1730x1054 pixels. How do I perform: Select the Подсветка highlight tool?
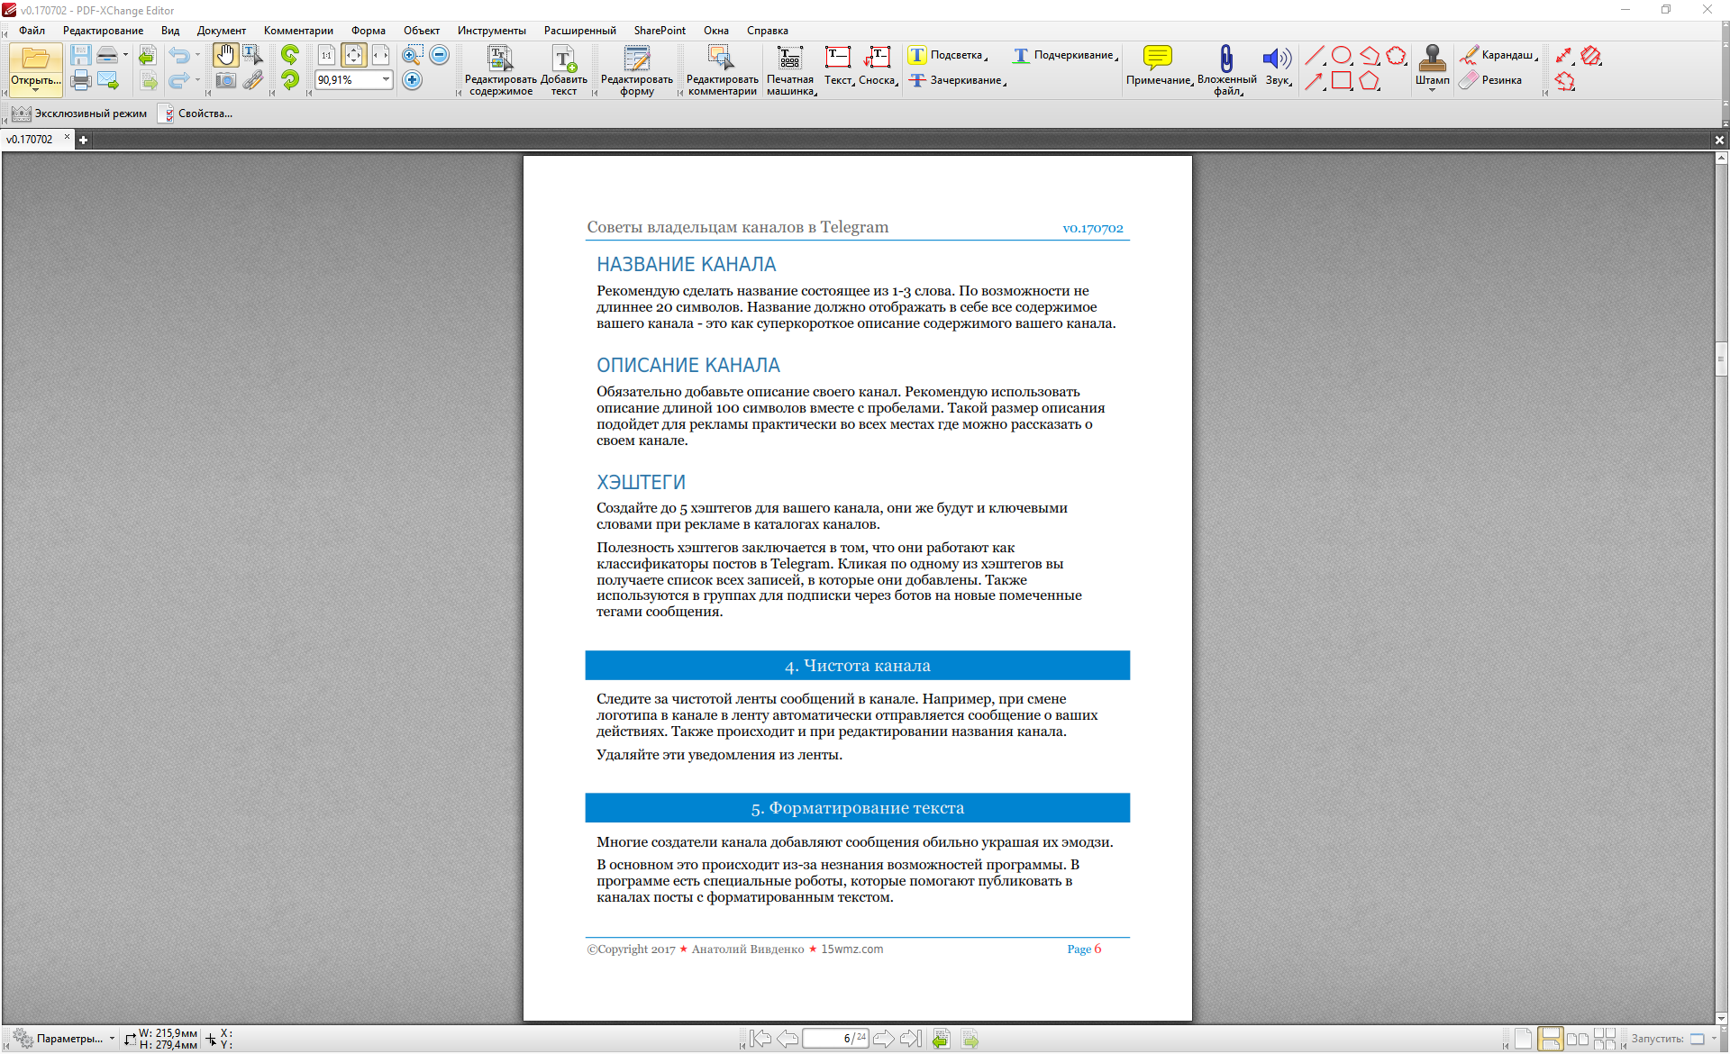(x=947, y=55)
